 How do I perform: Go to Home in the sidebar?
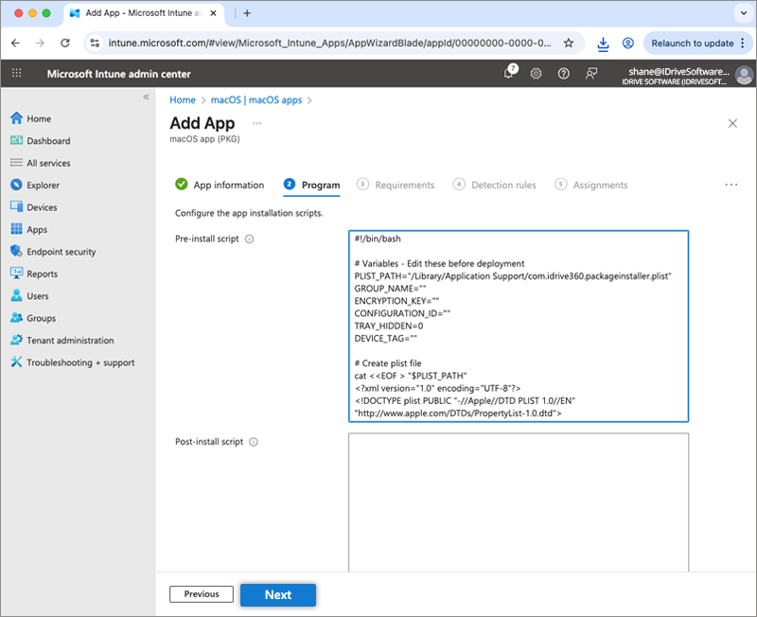point(30,118)
